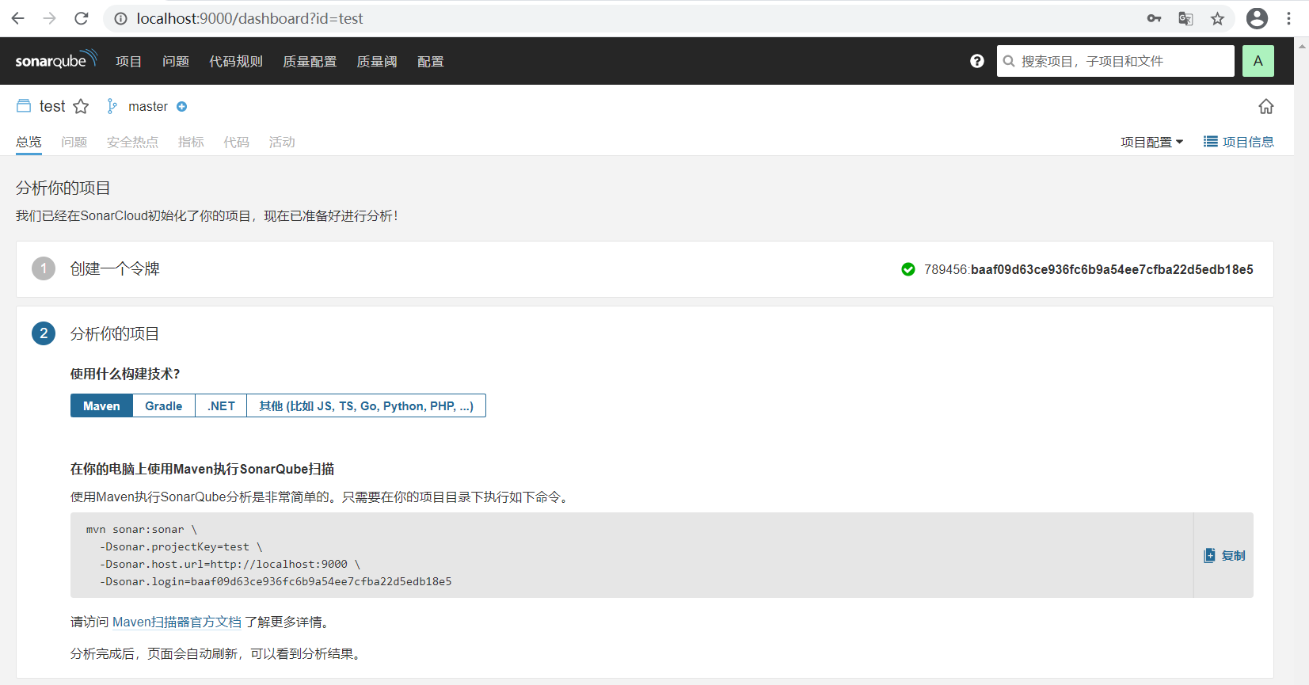
Task: Open the 项目 menu in the top bar
Action: coord(128,61)
